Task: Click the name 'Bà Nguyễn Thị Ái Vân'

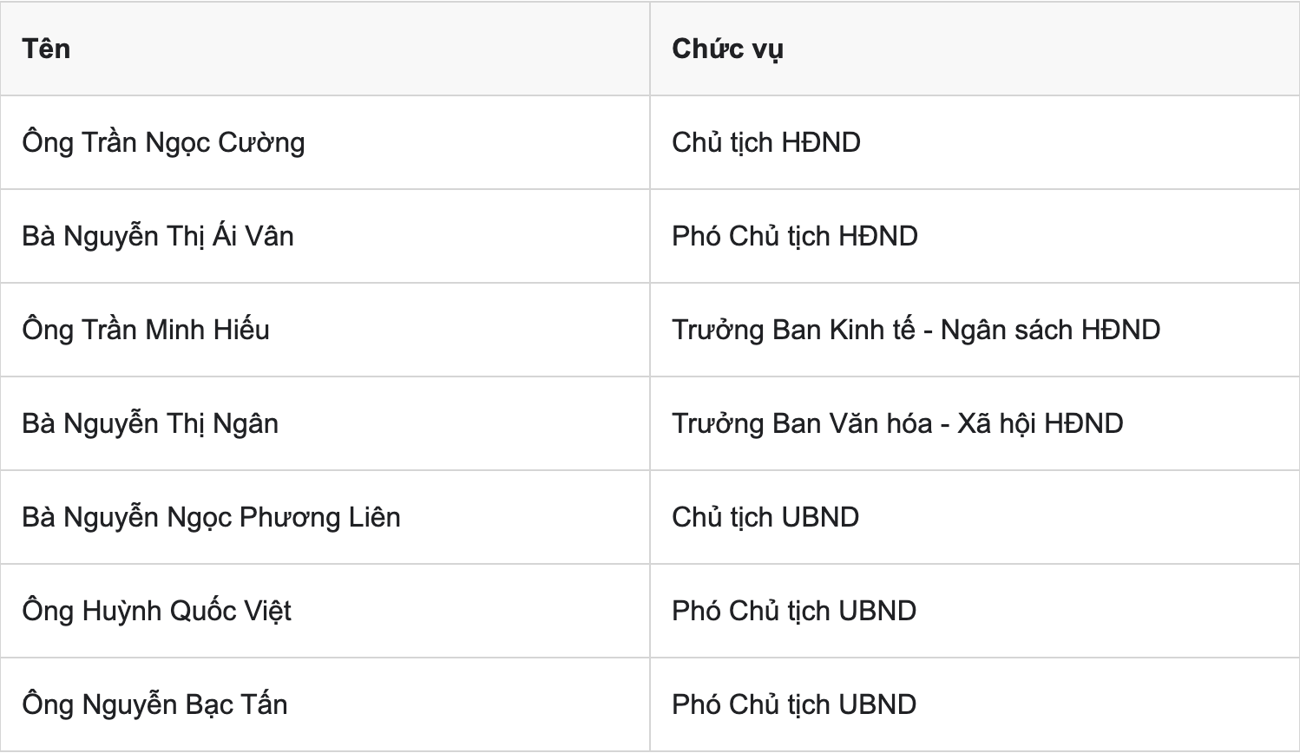Action: coord(158,236)
